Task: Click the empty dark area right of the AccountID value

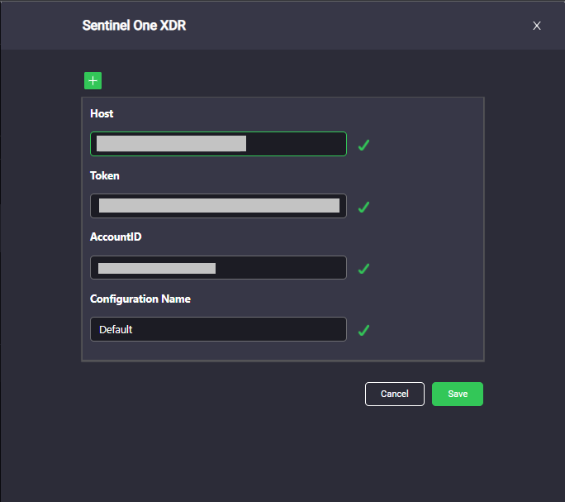Action: coord(280,268)
